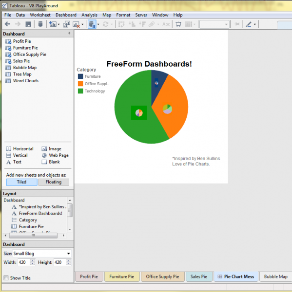Click the back undo arrow

(x=7, y=24)
